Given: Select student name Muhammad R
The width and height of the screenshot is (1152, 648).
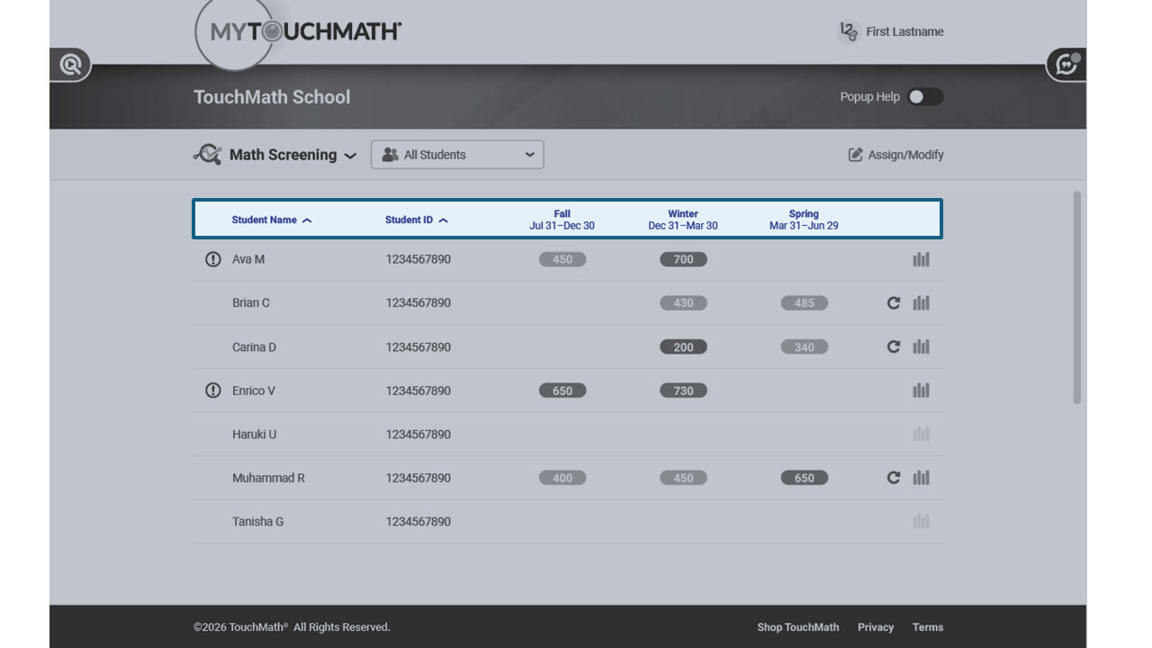Looking at the screenshot, I should tap(268, 478).
